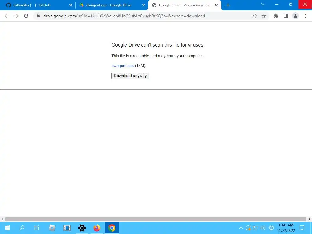This screenshot has height=234, width=312.
Task: Click the horizontal scrollbar thumb
Action: coord(156,219)
